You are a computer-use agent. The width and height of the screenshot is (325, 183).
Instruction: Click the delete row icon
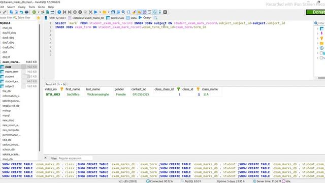click(80, 12)
